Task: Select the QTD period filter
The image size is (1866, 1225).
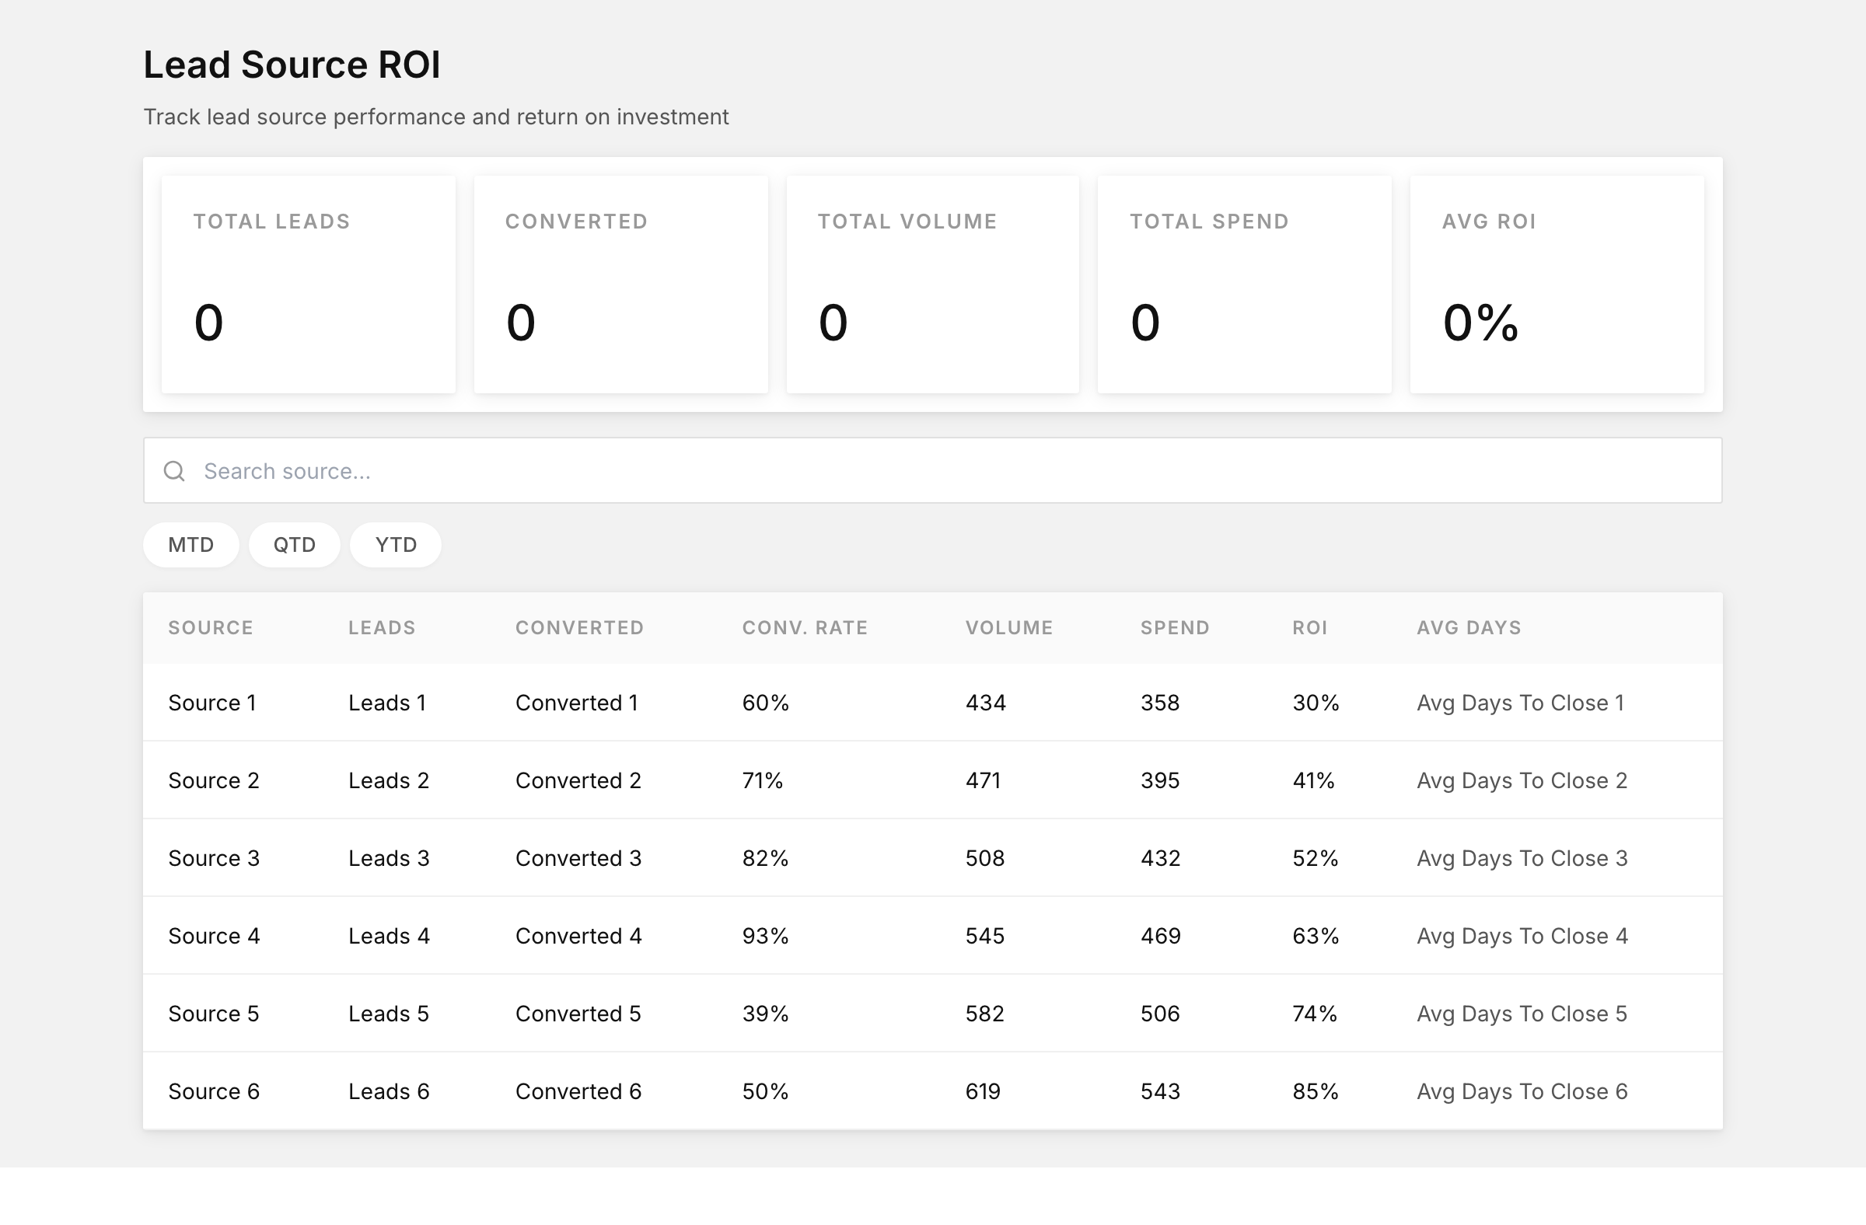Action: coord(294,545)
